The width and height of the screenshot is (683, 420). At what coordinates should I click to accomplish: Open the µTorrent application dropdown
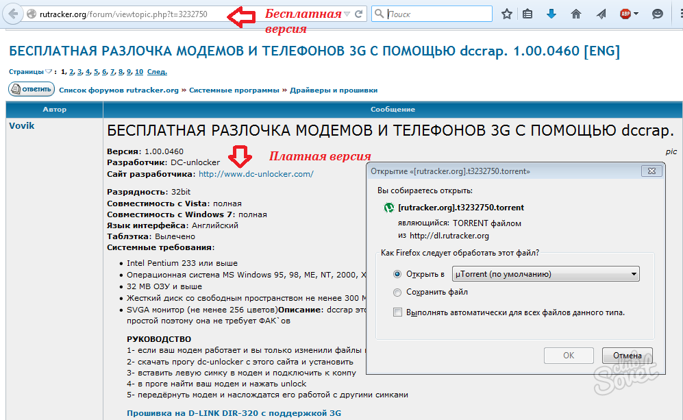click(x=545, y=273)
